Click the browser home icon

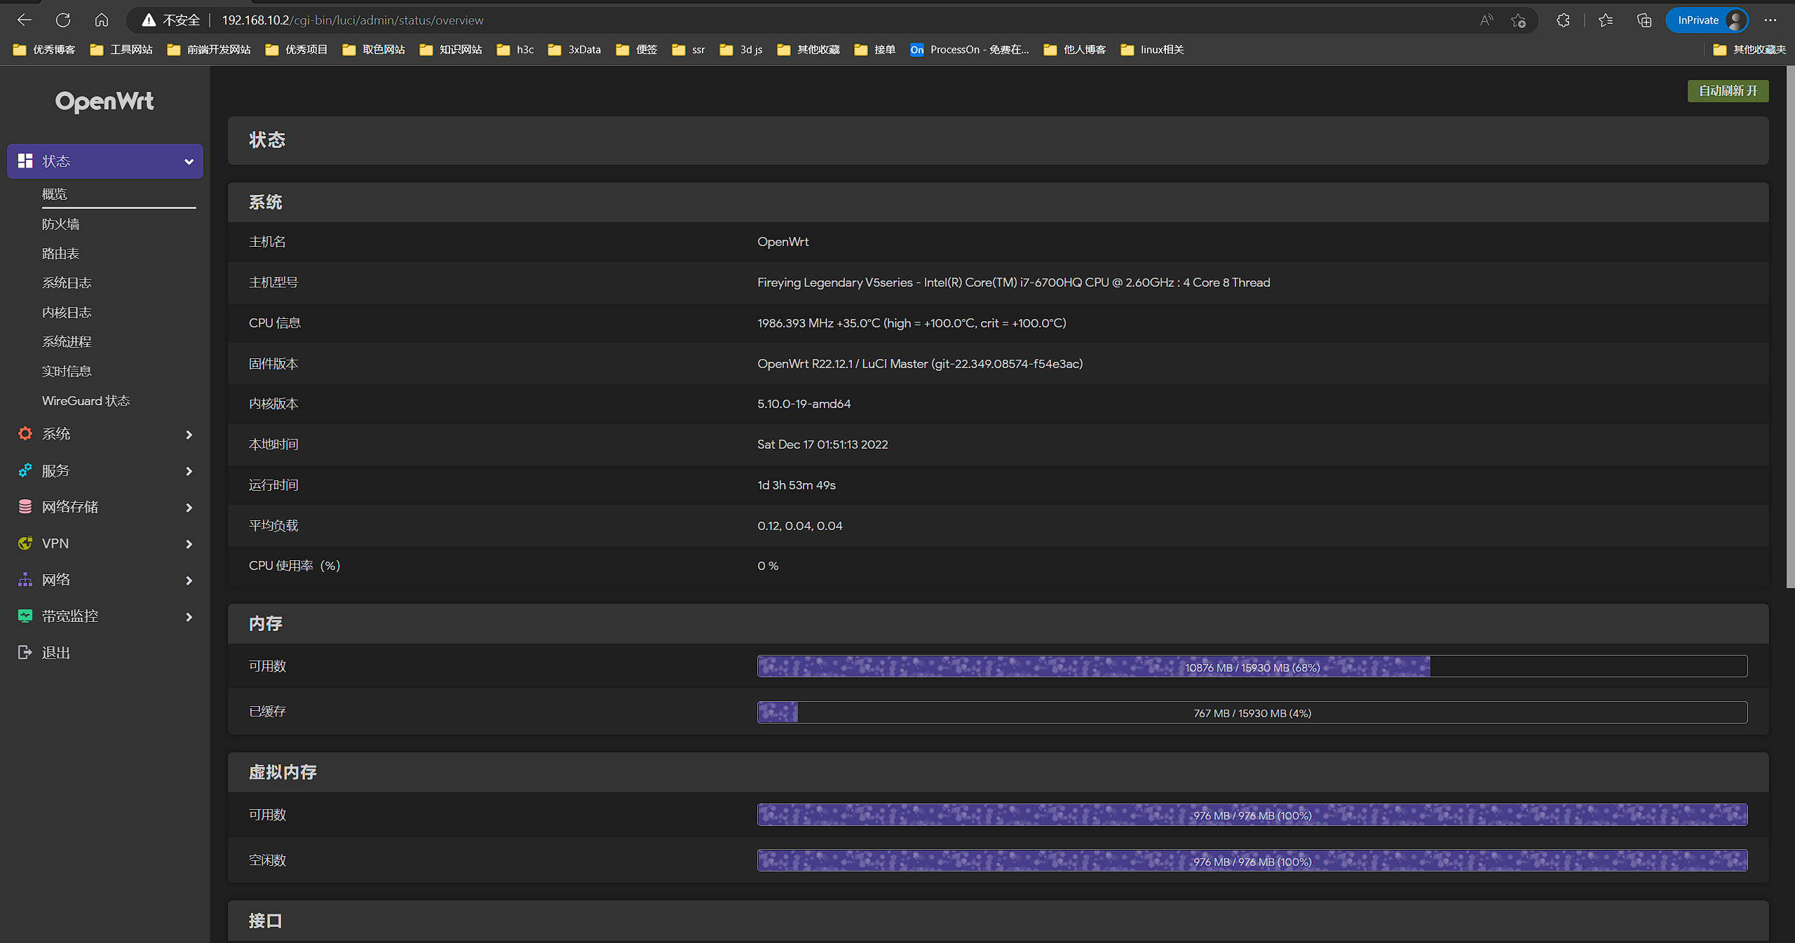tap(102, 20)
